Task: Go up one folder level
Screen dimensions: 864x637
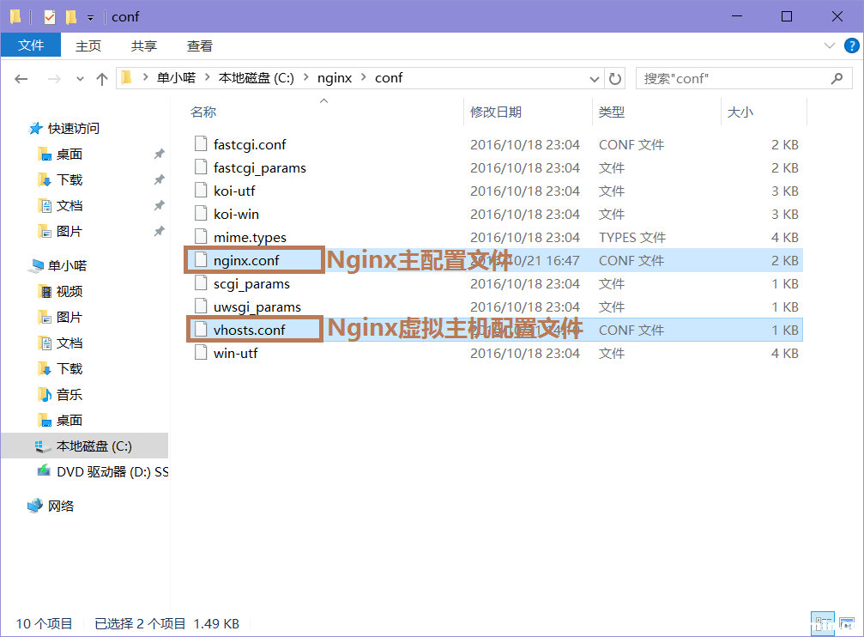Action: tap(102, 79)
